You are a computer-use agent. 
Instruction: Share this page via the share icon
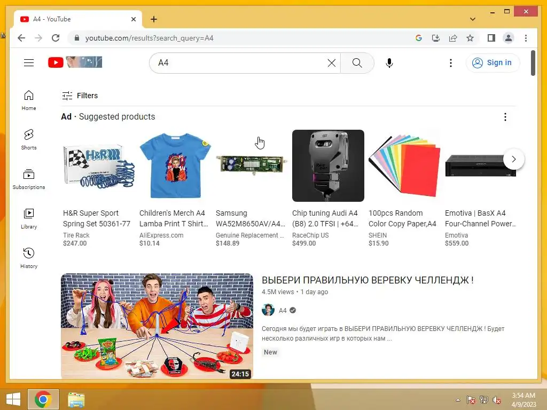click(x=453, y=38)
